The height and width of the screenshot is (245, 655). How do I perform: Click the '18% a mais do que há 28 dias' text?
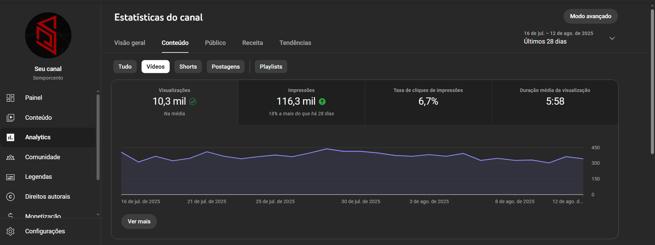point(301,114)
